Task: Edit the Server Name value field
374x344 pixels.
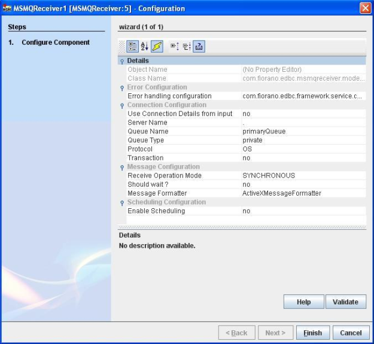Action: (304, 122)
